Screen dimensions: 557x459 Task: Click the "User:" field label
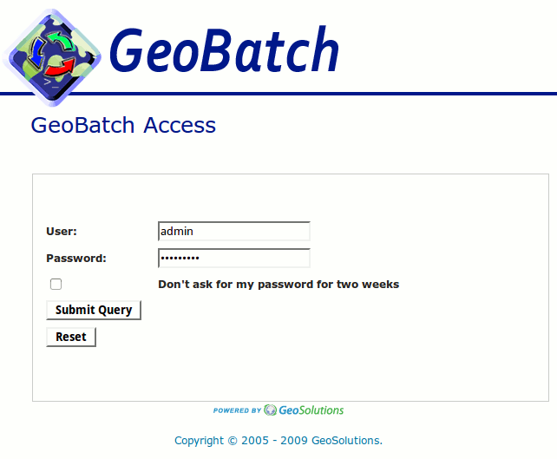click(62, 232)
